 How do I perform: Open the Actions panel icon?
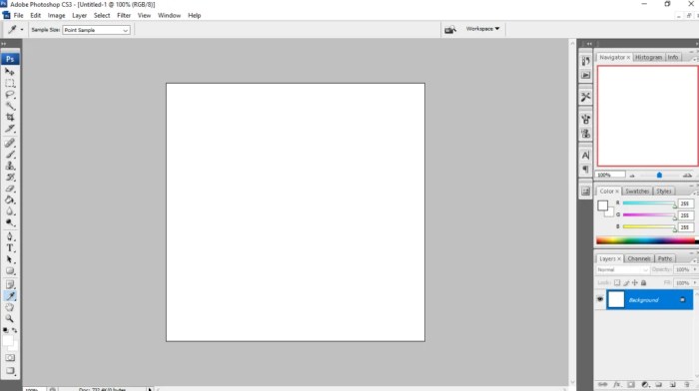click(x=586, y=75)
